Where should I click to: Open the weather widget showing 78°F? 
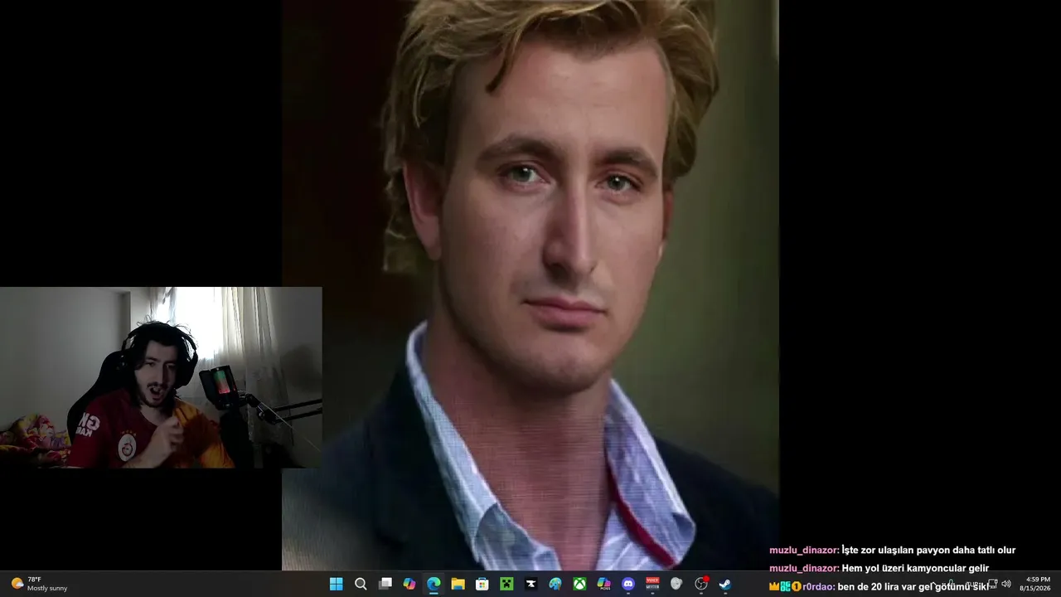(39, 584)
